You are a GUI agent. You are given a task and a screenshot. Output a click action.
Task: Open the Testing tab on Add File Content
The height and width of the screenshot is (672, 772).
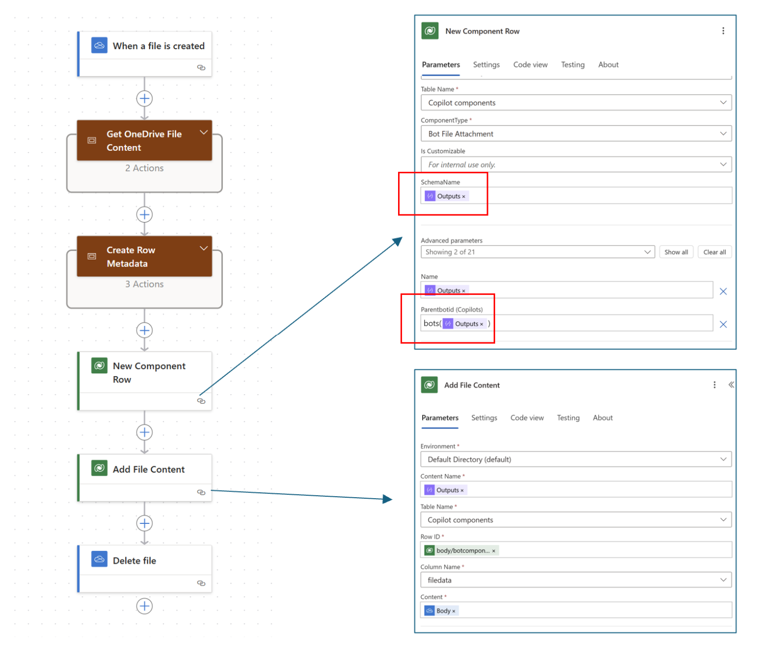568,417
